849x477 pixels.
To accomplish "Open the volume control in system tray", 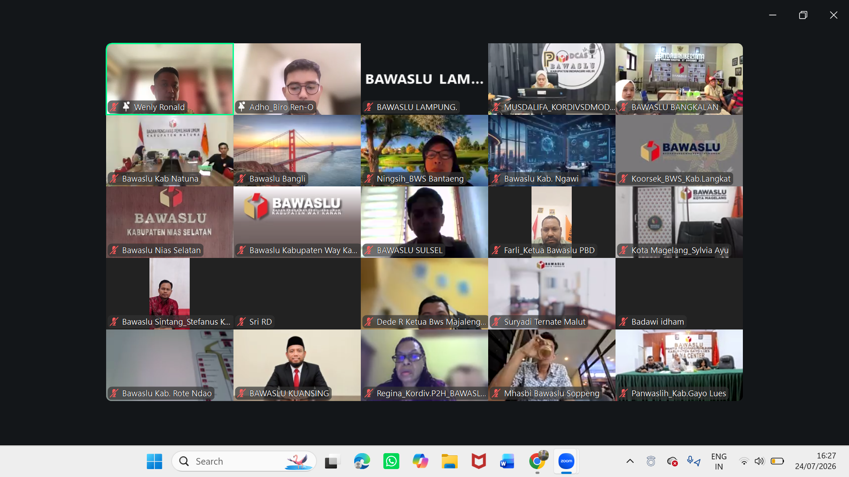I will click(x=759, y=461).
